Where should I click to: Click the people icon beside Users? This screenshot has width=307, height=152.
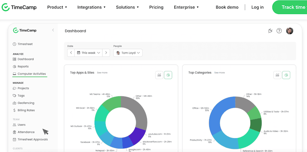coord(14,125)
